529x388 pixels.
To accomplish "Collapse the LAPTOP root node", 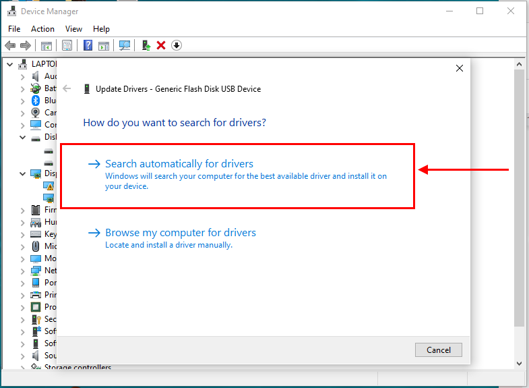I will click(x=10, y=64).
